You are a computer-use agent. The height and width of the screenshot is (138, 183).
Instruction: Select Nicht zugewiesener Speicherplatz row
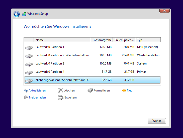(92, 80)
